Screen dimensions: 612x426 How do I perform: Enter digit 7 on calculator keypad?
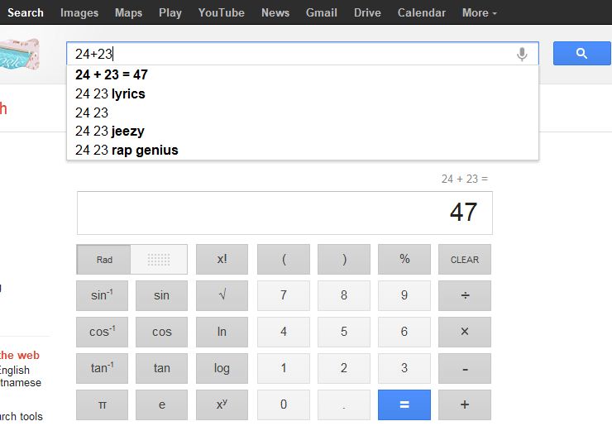[x=284, y=295]
